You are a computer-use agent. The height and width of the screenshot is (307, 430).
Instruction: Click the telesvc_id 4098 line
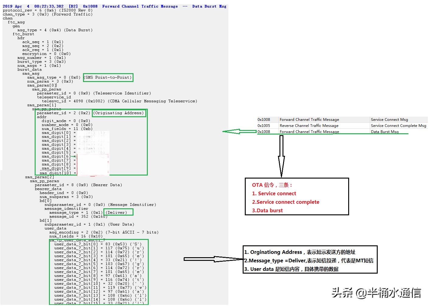point(119,101)
